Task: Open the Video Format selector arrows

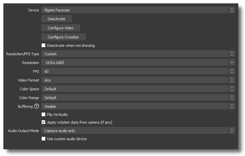Action: [x=232, y=80]
